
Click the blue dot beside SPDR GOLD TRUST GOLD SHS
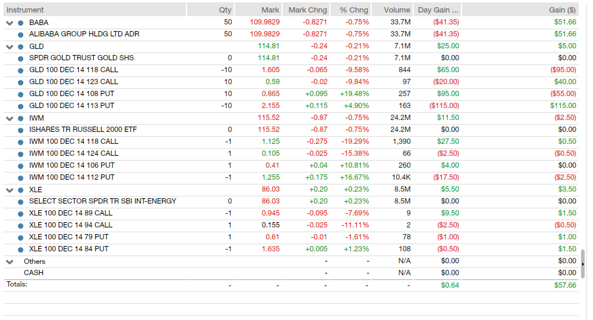[x=21, y=59]
